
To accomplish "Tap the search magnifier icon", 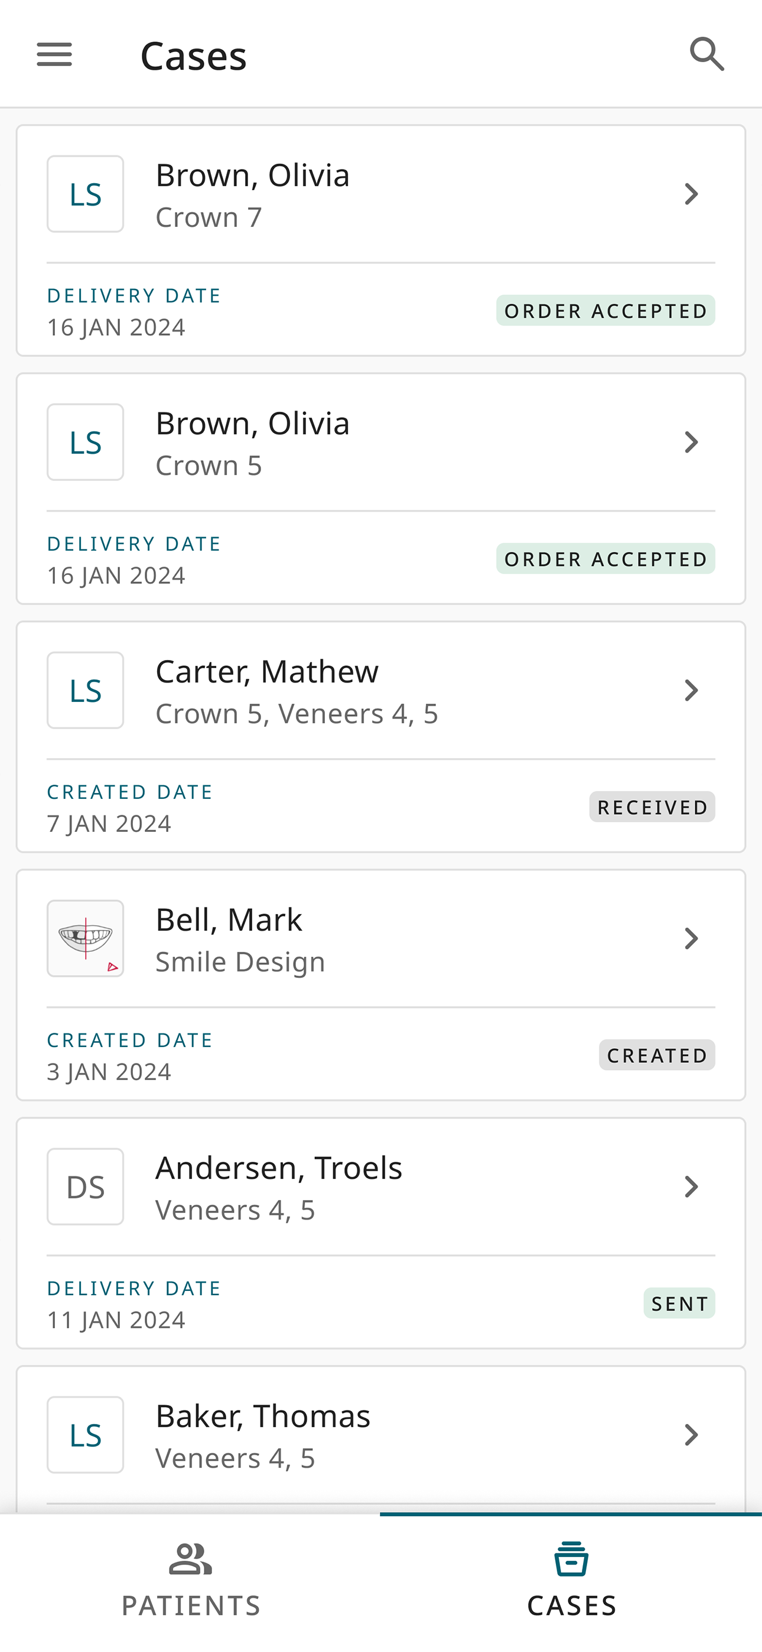I will click(x=707, y=54).
